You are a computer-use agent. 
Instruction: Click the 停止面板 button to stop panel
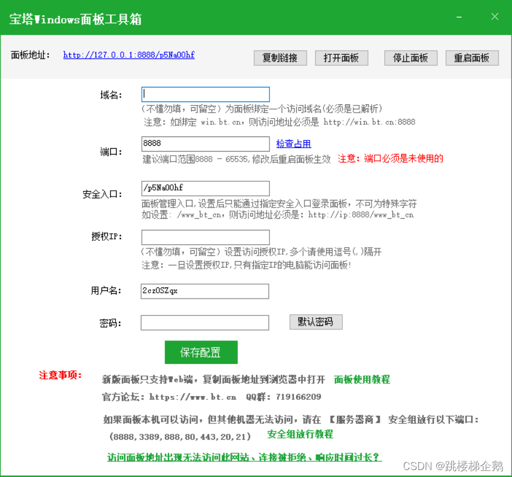(411, 58)
